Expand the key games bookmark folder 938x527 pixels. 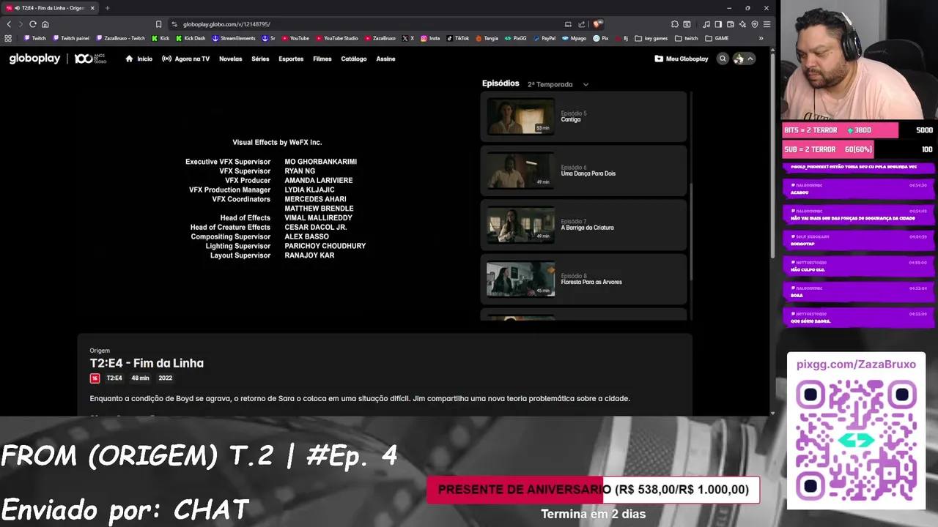tap(651, 38)
